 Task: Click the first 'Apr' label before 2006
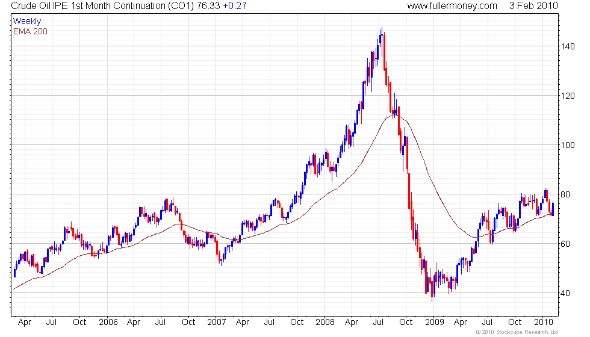[25, 323]
